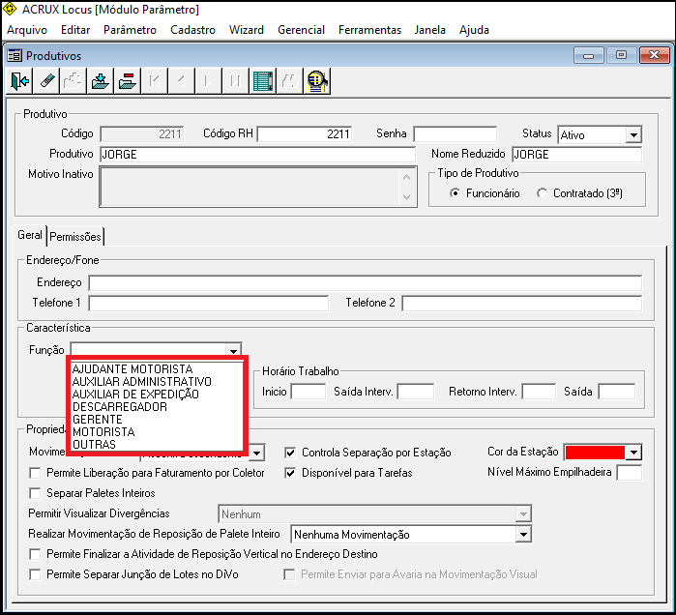Select the Contratado (3º) radio button
The width and height of the screenshot is (676, 615).
tap(542, 193)
